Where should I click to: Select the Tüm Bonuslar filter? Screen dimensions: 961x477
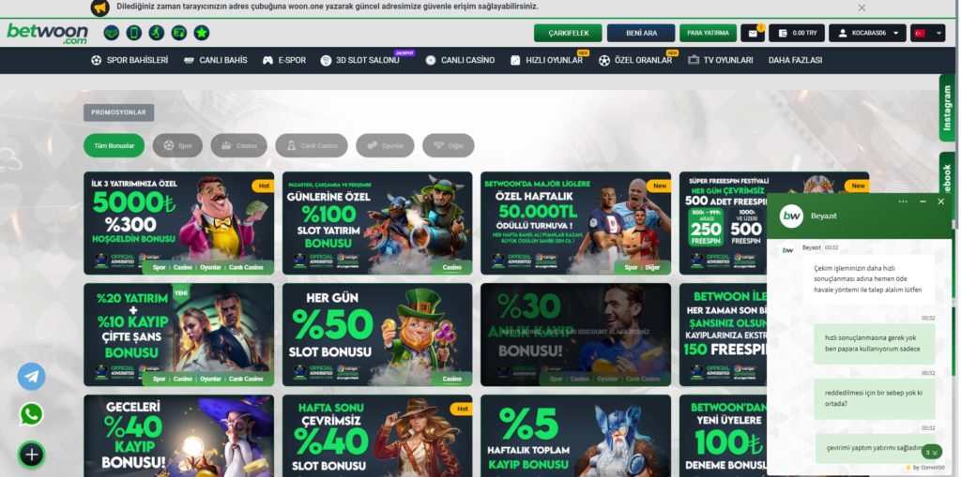[114, 146]
